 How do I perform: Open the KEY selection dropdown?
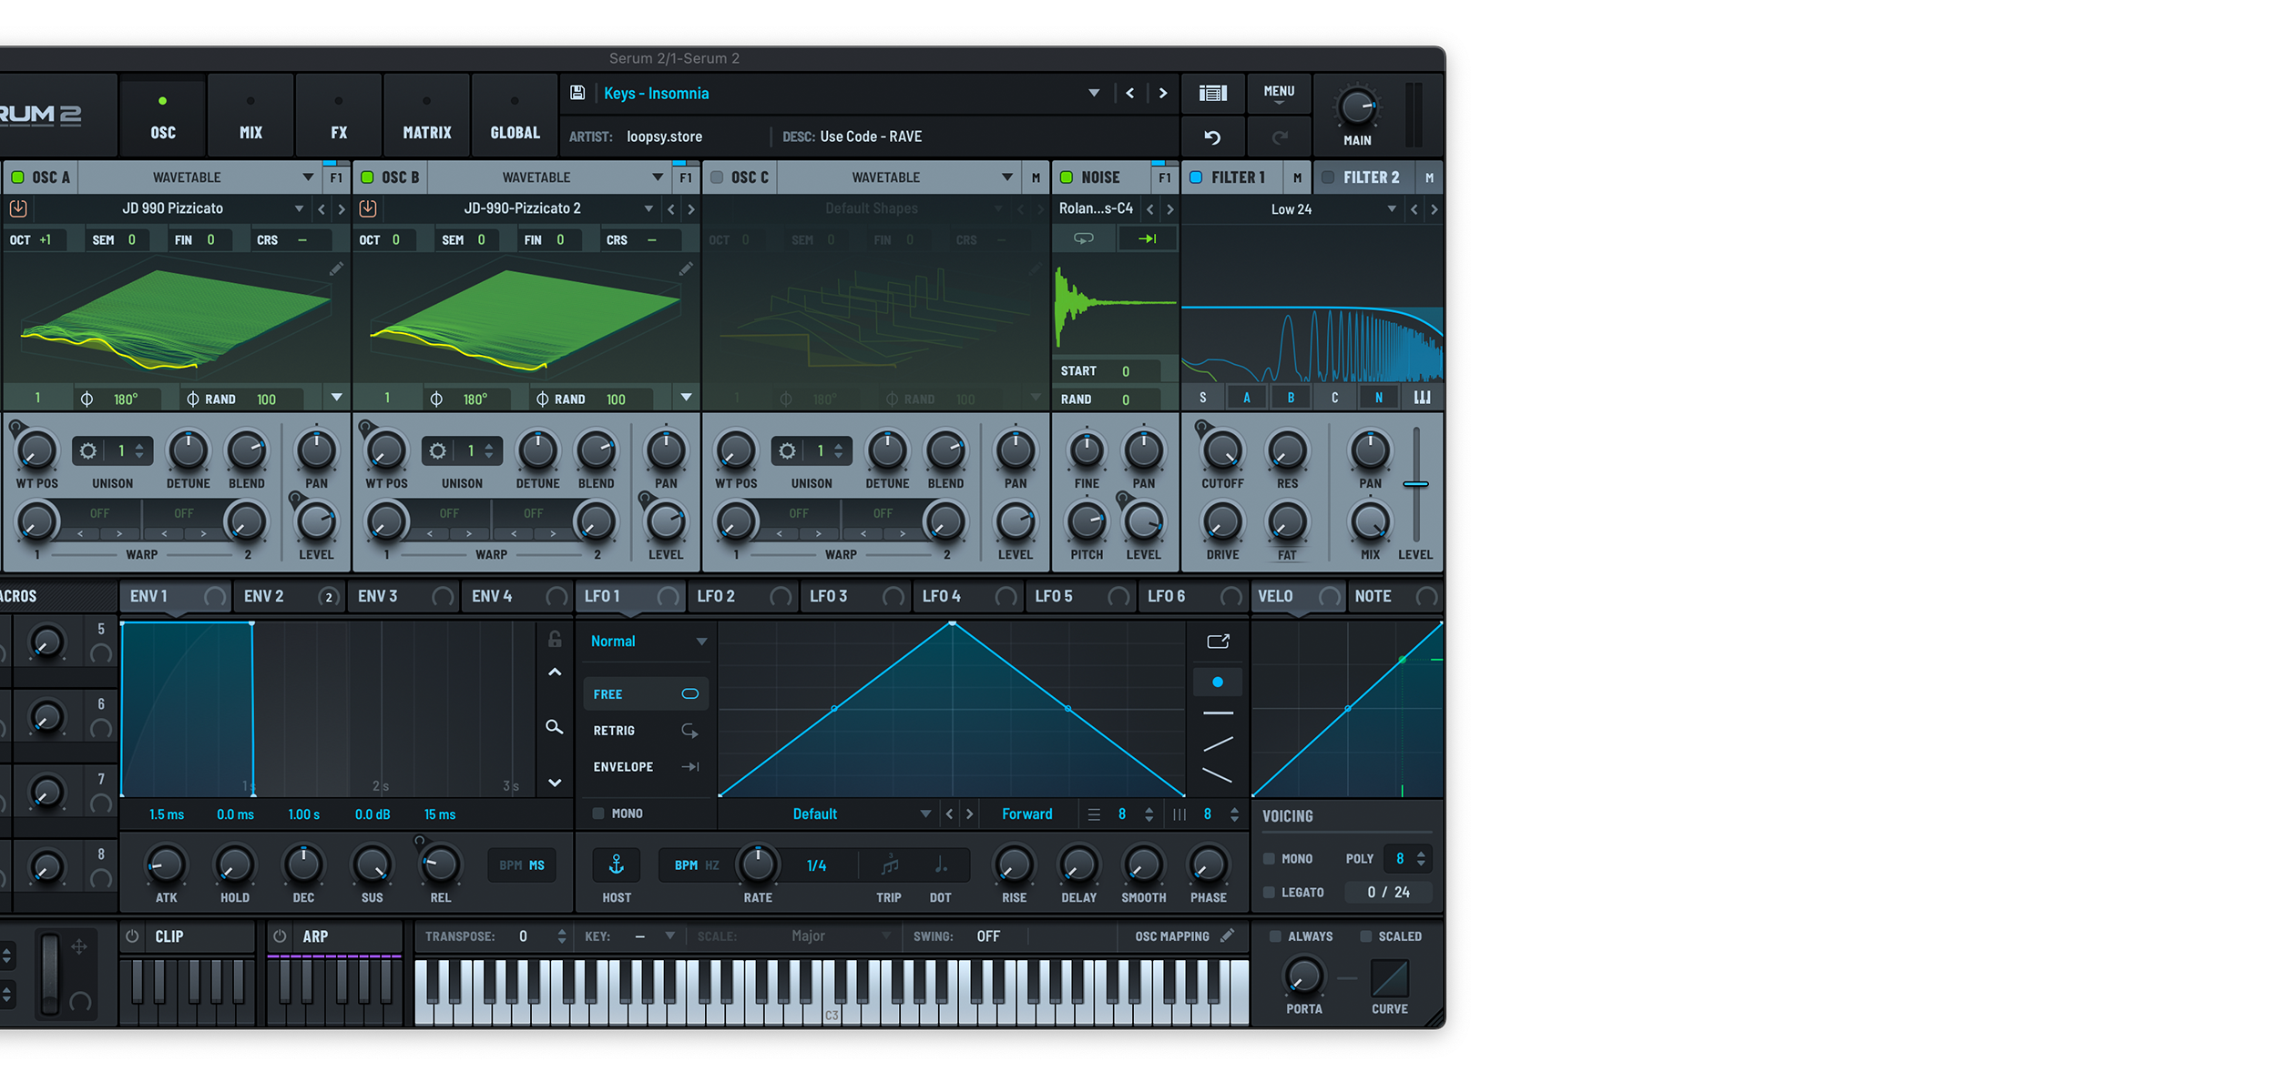click(669, 936)
